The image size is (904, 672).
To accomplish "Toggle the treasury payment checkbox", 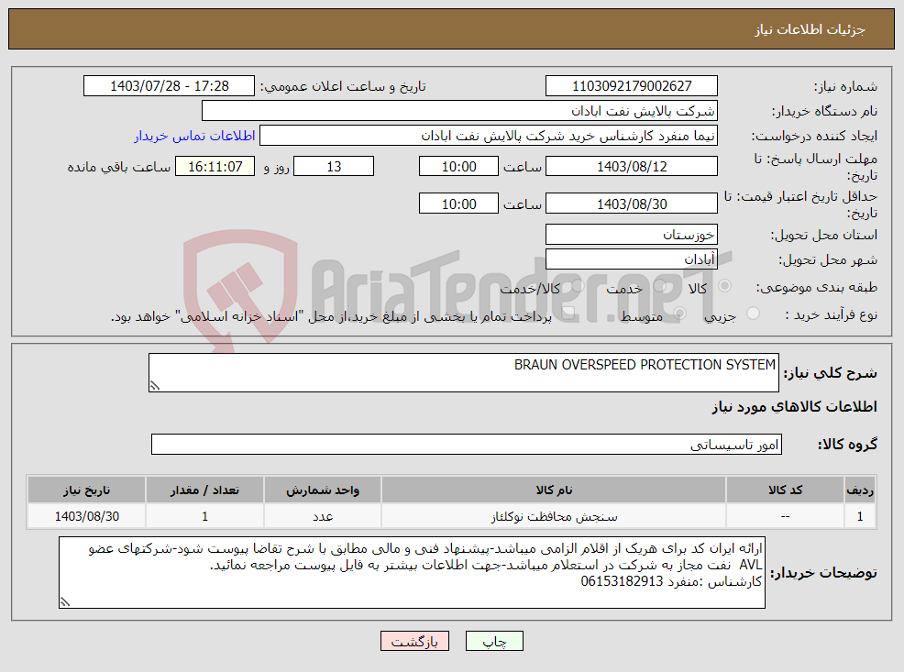I will click(568, 313).
